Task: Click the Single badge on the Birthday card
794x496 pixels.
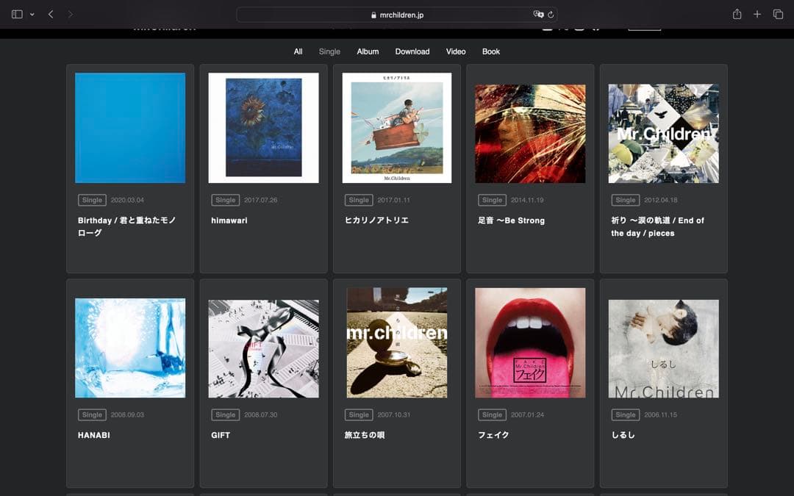Action: (92, 200)
